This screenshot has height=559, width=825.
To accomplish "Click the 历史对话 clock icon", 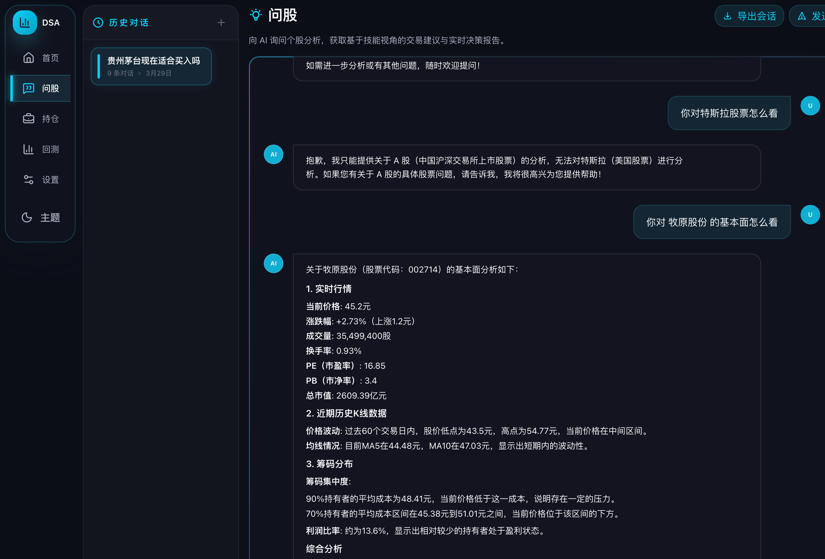I will 98,23.
